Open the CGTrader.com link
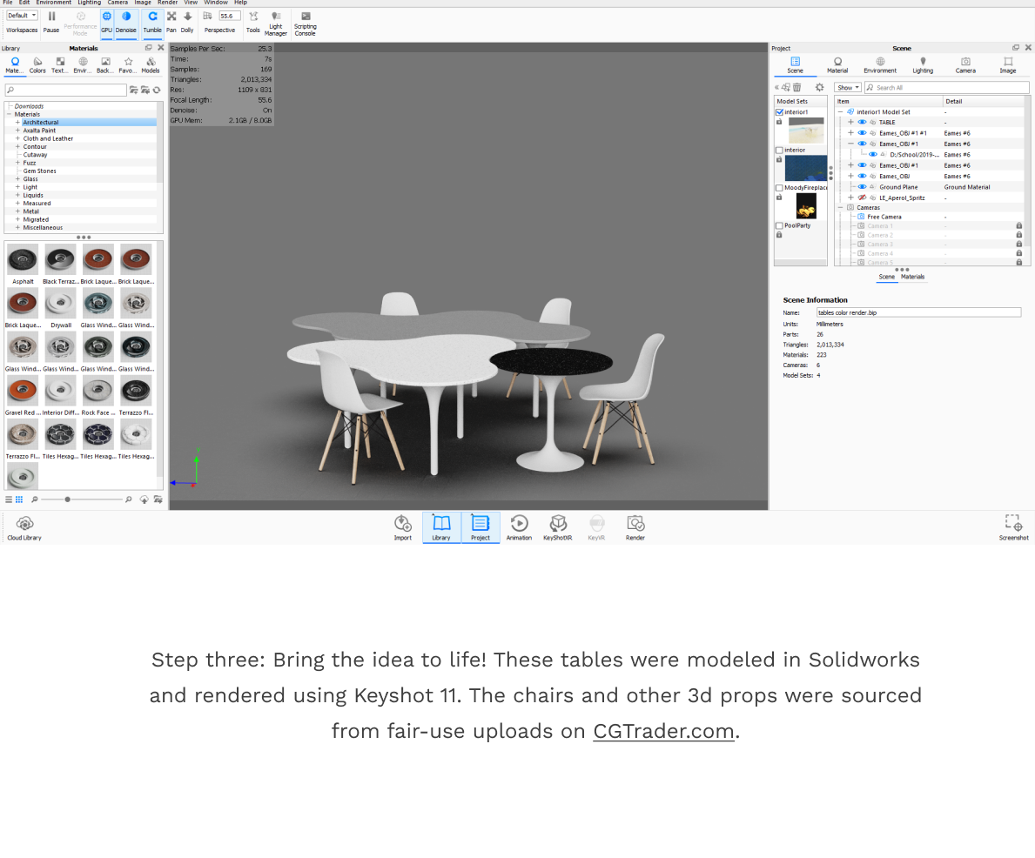 663,731
